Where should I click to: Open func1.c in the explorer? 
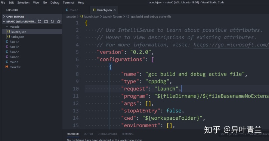click(32, 42)
